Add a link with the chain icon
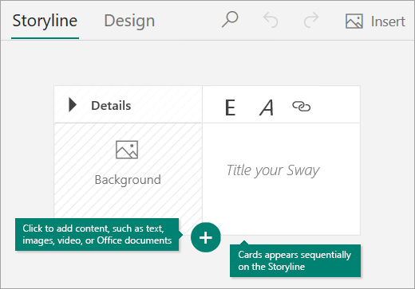The width and height of the screenshot is (415, 289). [302, 107]
